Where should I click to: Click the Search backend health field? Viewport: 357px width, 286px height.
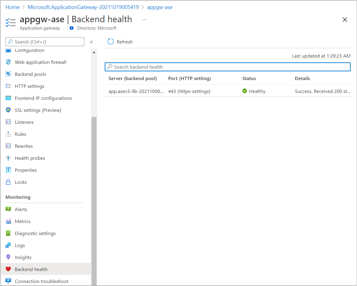(227, 67)
